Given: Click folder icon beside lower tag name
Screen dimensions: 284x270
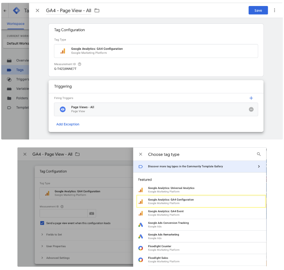Looking at the screenshot, I should click(77, 154).
